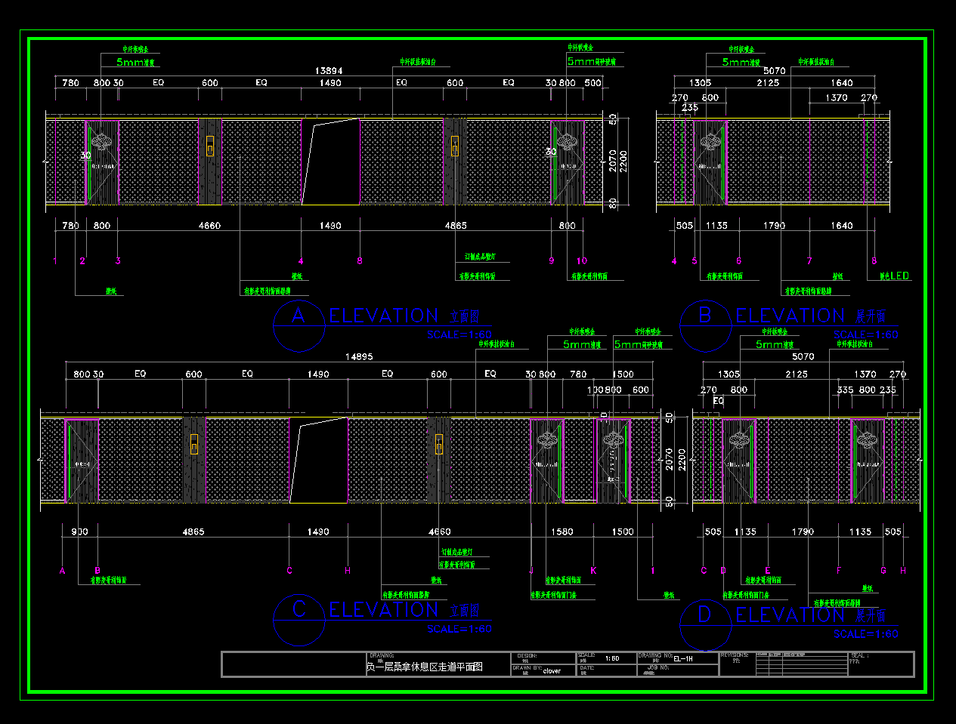Click the angled door opening in Elevation A
Image resolution: width=956 pixels, height=724 pixels.
pos(330,162)
